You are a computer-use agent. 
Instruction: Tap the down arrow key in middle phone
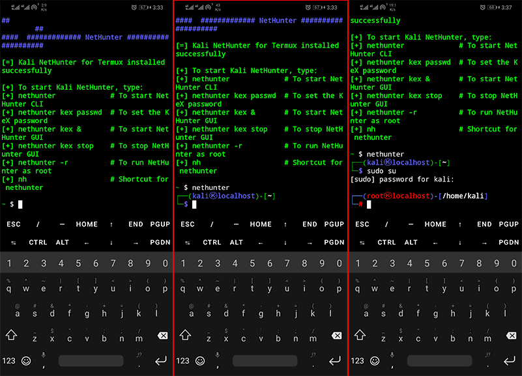click(x=285, y=243)
